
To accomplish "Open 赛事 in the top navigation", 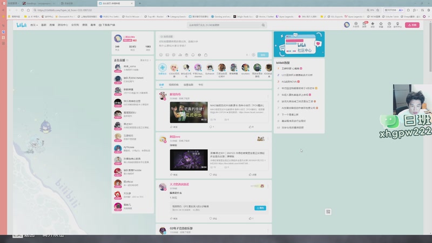I will [x=93, y=25].
